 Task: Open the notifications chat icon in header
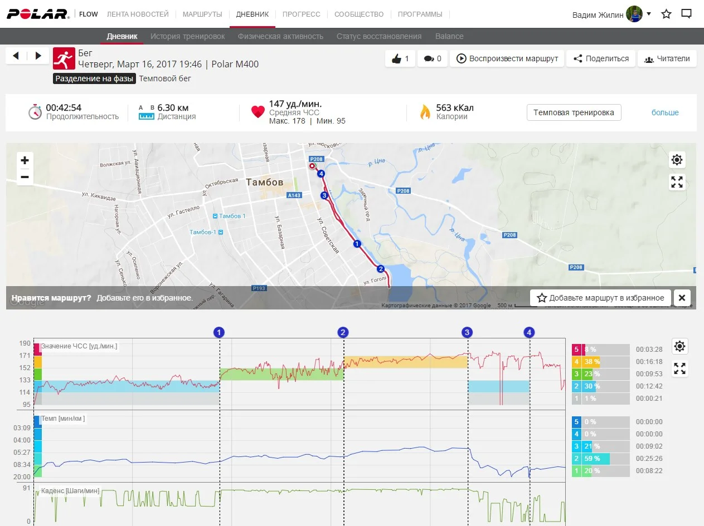pos(687,14)
